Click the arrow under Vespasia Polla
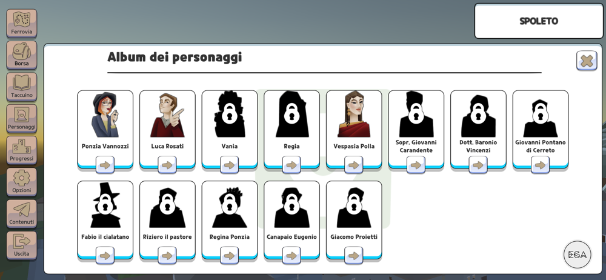The image size is (606, 280). pyautogui.click(x=354, y=165)
